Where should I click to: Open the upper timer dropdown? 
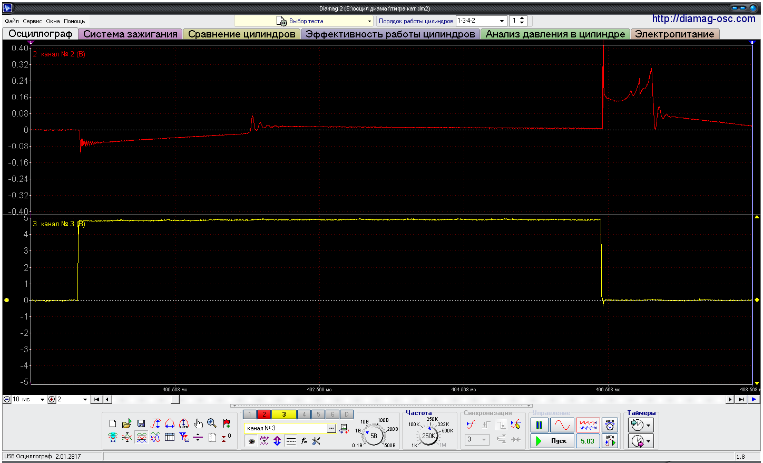pos(649,425)
